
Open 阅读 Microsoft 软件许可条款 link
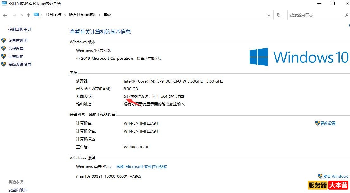pyautogui.click(x=142, y=167)
